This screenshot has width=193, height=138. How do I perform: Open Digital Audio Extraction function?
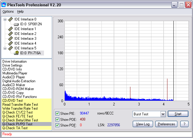coord(19,81)
